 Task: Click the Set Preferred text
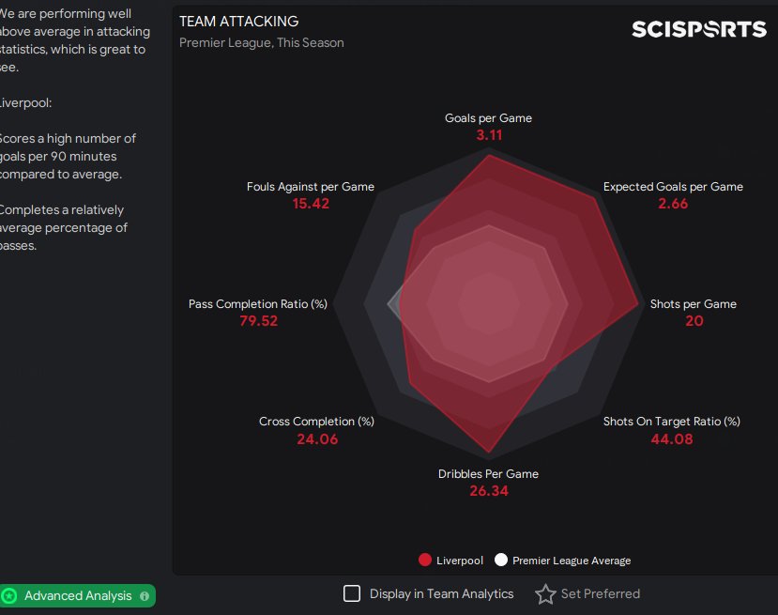point(601,593)
